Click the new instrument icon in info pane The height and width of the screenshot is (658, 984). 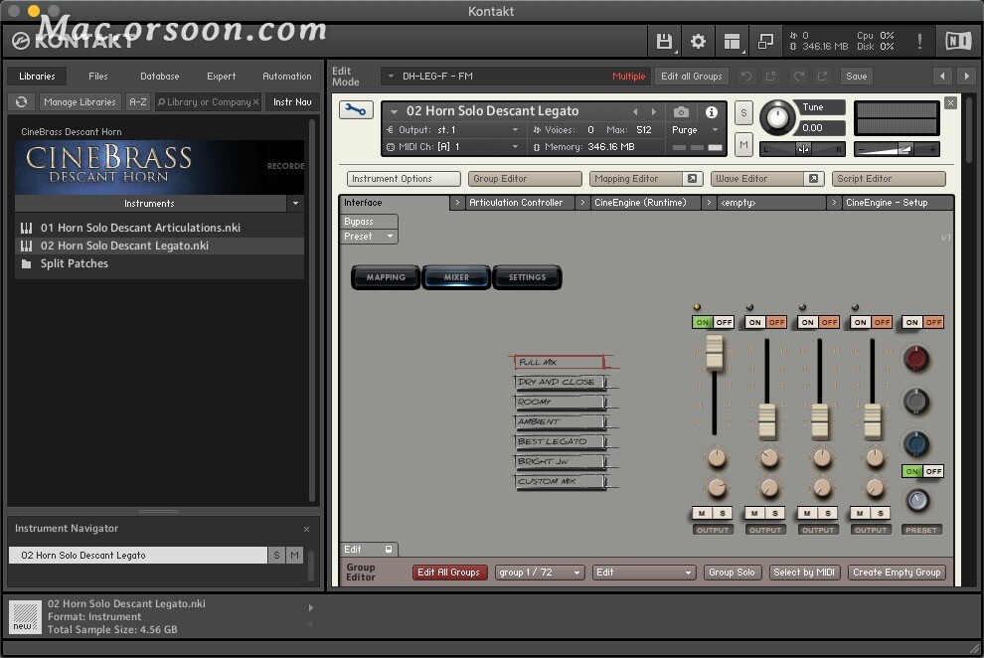click(25, 617)
